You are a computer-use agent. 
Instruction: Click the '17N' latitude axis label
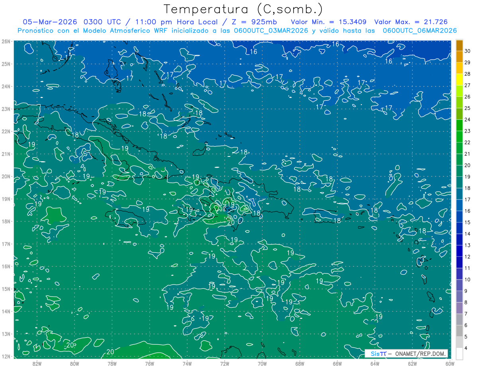(6, 244)
